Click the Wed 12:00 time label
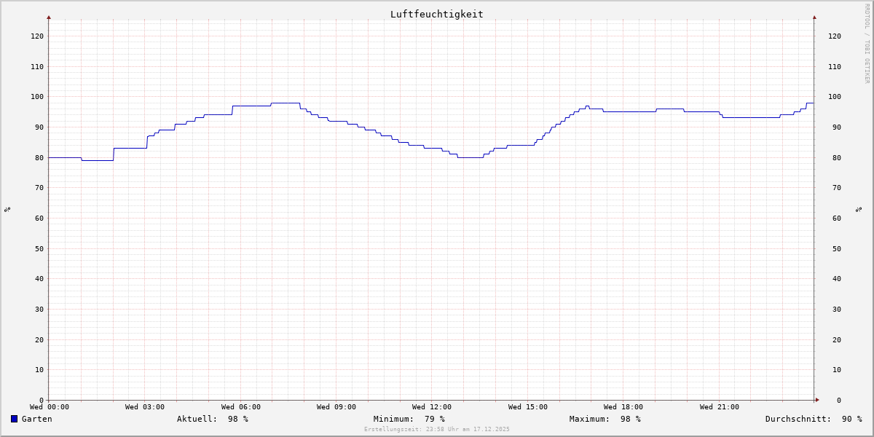Screen dimensions: 874x437 [431, 407]
